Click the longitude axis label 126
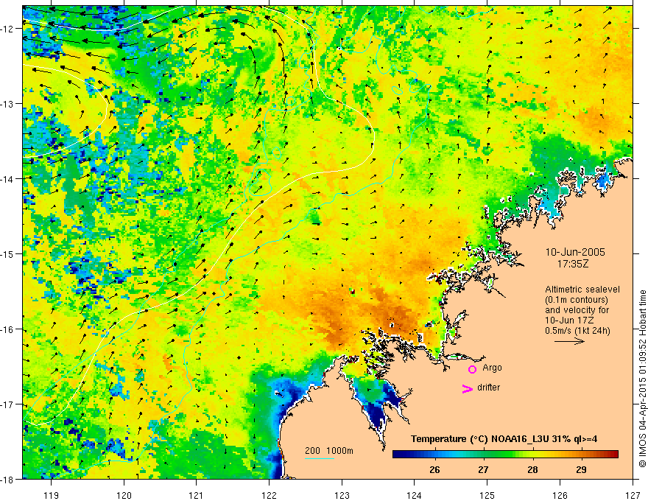This screenshot has height=501, width=648. click(x=560, y=495)
